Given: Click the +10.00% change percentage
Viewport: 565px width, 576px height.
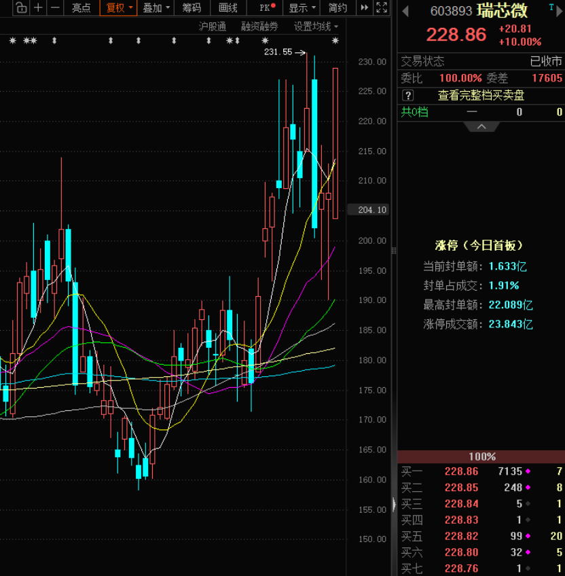Looking at the screenshot, I should (520, 41).
